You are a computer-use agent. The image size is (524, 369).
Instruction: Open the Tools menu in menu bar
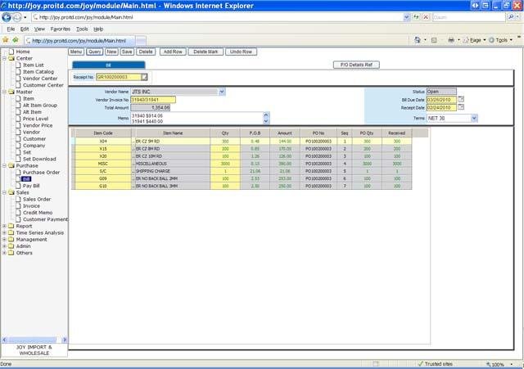(x=82, y=29)
